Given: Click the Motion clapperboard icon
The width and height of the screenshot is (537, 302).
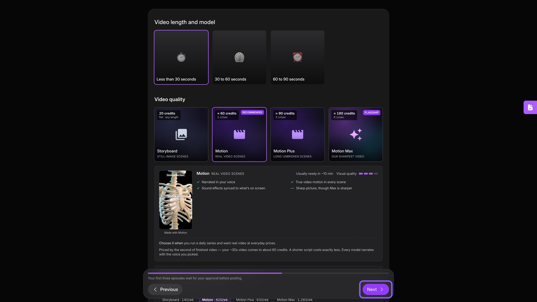Looking at the screenshot, I should tap(239, 134).
